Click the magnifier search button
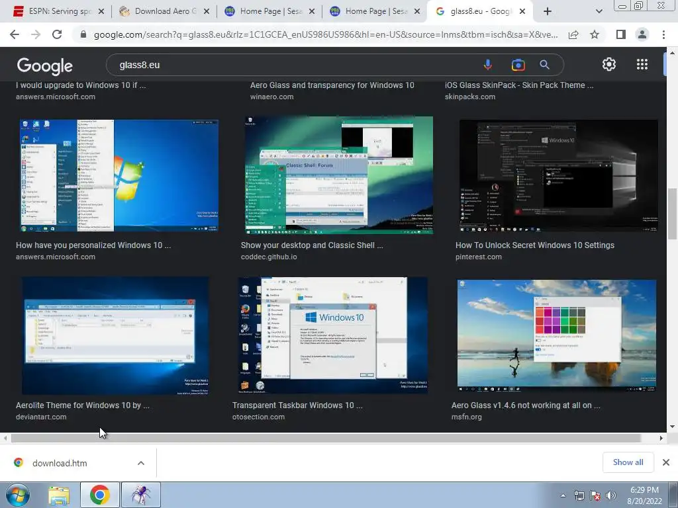678x508 pixels. 544,65
